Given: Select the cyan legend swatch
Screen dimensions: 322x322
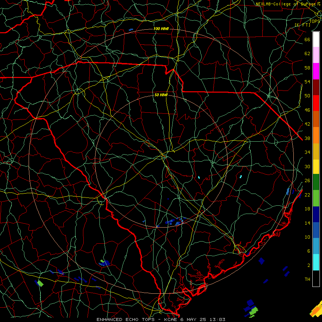Looking at the screenshot, I should point(316,262).
